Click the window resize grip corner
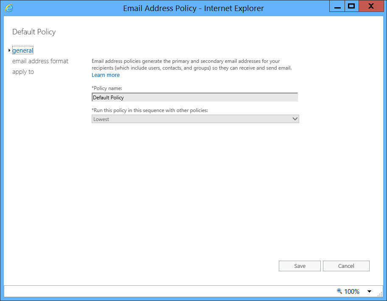Viewport: 387px width, 301px height. pos(380,294)
